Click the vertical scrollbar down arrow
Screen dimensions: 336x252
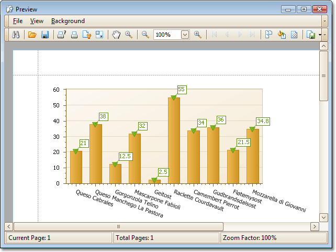coord(323,218)
